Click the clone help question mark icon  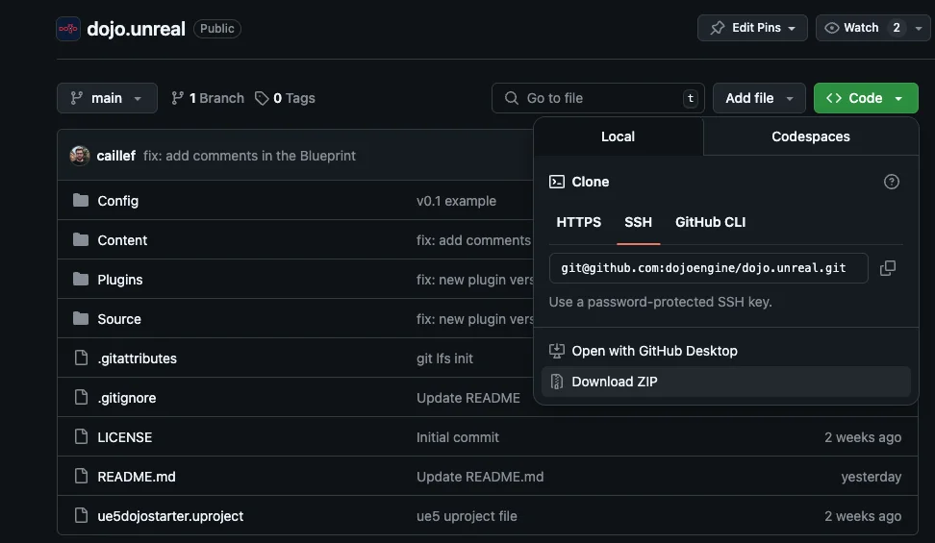point(892,182)
